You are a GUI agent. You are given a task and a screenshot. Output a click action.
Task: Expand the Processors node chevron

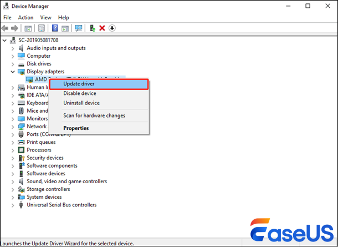pos(13,150)
